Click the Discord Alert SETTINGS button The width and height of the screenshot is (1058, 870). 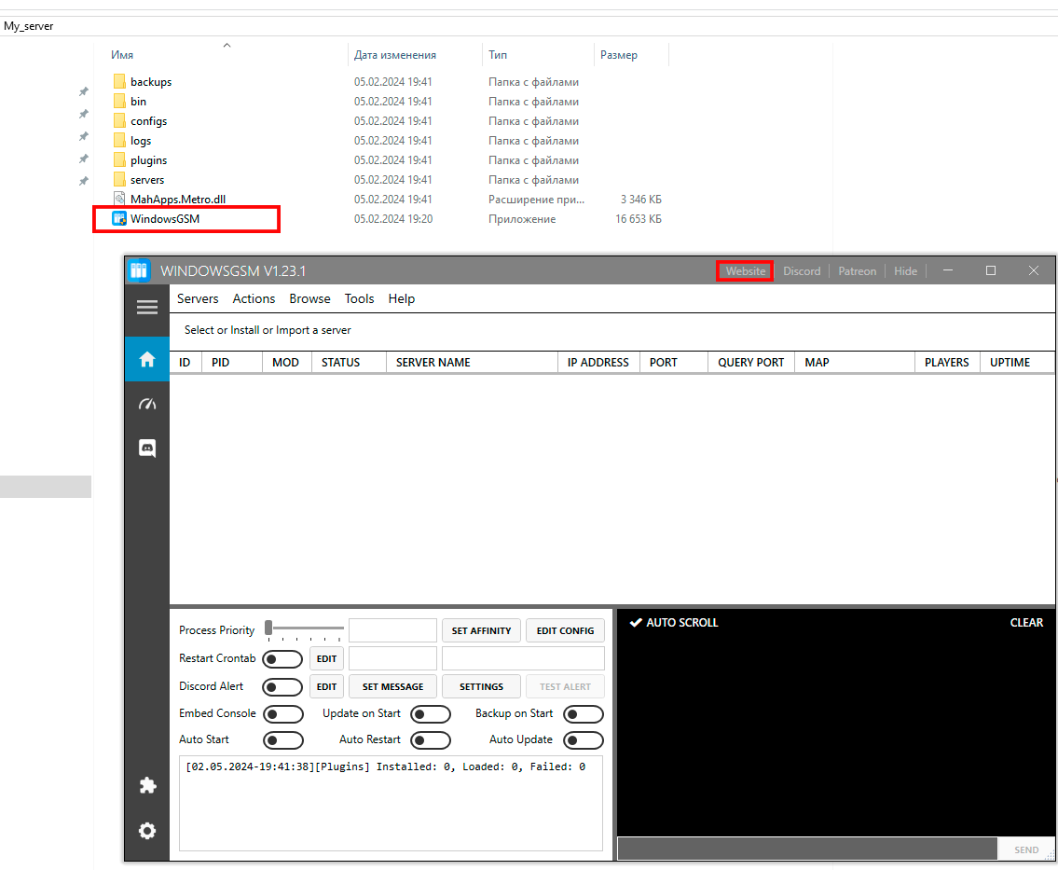(481, 686)
